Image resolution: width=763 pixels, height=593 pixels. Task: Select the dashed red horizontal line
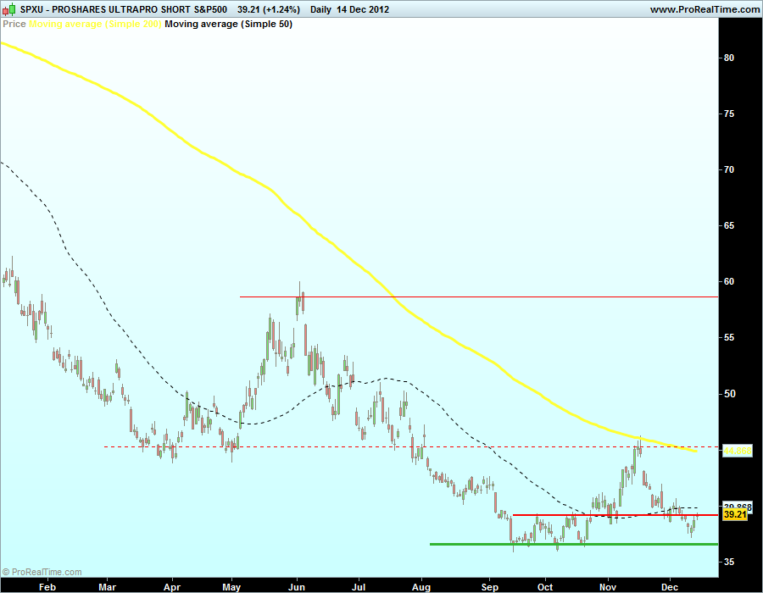[x=411, y=446]
